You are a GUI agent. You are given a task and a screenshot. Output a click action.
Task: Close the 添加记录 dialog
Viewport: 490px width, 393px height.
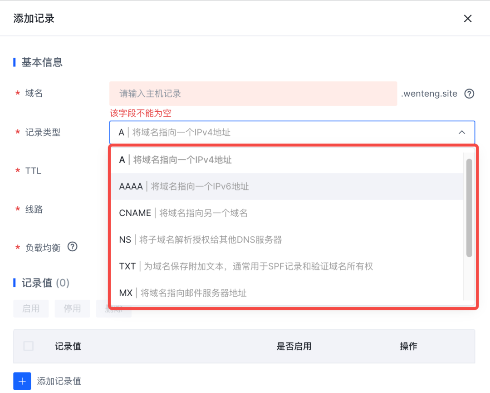[x=468, y=19]
